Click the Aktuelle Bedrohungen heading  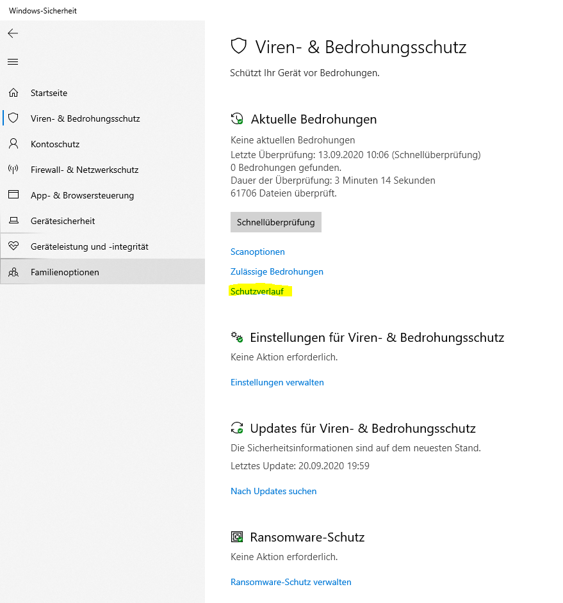(x=314, y=119)
